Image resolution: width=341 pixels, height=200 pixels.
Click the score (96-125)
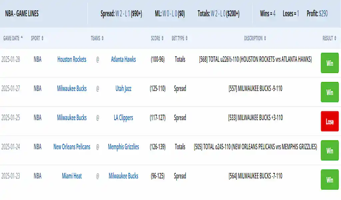click(158, 176)
